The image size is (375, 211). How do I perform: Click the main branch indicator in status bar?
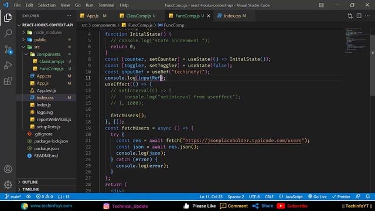click(x=13, y=197)
